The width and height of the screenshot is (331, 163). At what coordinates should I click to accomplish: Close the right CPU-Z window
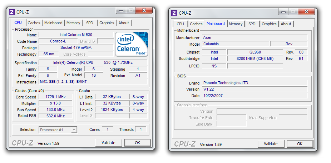[x=306, y=11]
